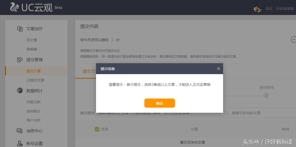296x147 pixels.
Task: Click the 消息中心 chat bubble icon
Action: (x=20, y=131)
